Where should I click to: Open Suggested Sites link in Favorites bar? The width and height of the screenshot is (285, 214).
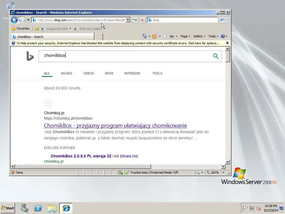56,29
